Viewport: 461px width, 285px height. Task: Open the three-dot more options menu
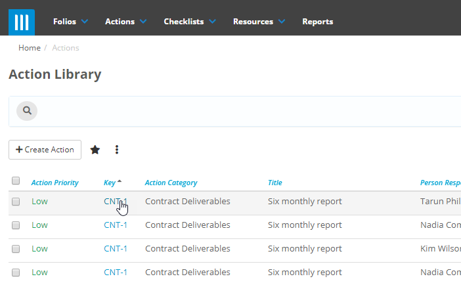coord(117,150)
